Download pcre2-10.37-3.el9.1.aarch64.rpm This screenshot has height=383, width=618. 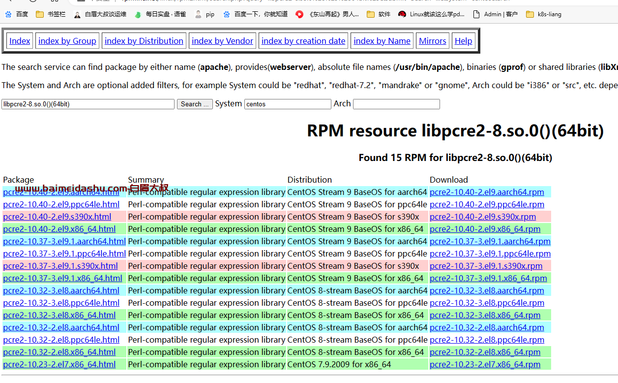(x=490, y=241)
